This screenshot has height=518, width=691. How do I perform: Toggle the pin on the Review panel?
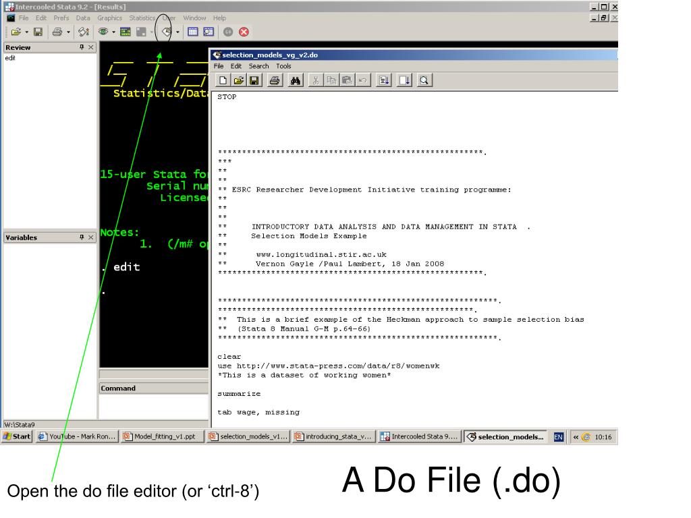(x=82, y=47)
